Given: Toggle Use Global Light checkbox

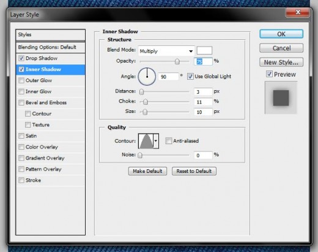Looking at the screenshot, I should [190, 77].
